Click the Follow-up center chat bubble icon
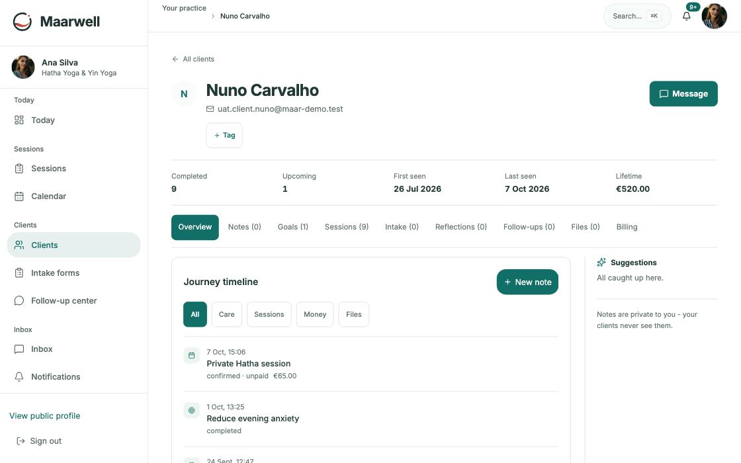The width and height of the screenshot is (741, 463). [19, 300]
